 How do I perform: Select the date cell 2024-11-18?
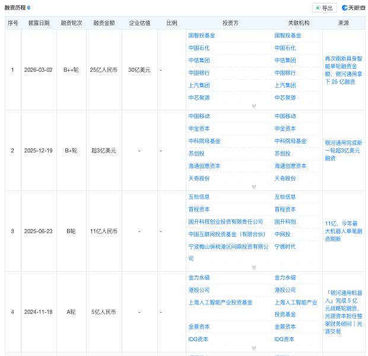(39, 312)
